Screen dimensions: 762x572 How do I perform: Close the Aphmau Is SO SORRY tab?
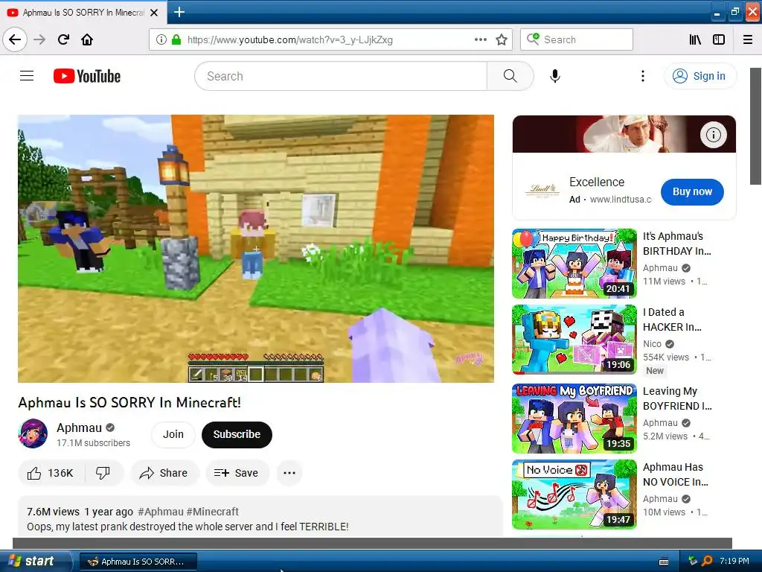click(154, 13)
